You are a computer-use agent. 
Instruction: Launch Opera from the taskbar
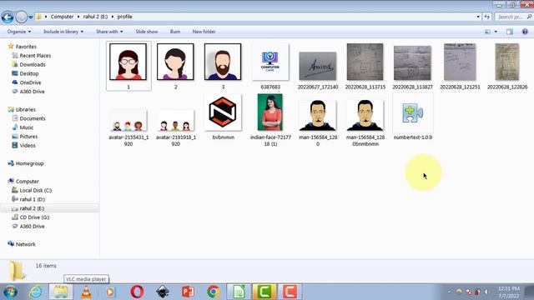pyautogui.click(x=137, y=292)
